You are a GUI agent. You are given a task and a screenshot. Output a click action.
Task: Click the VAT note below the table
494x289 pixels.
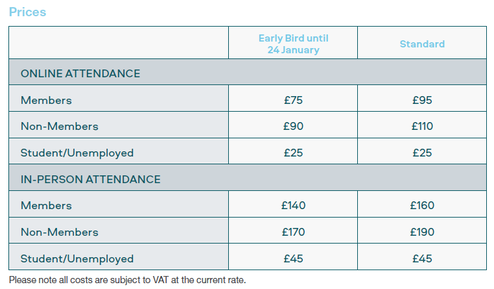(x=127, y=280)
